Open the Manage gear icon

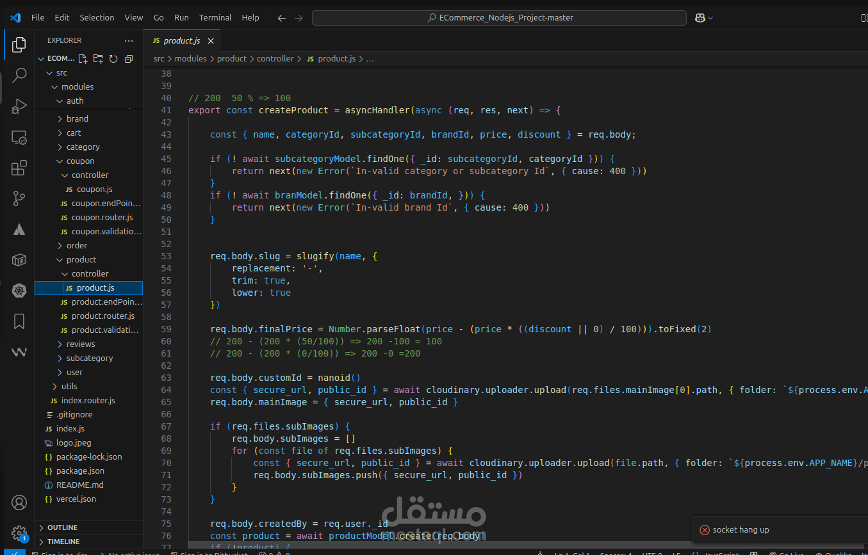tap(19, 533)
